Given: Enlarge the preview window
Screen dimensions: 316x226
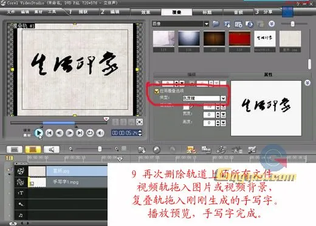Looking at the screenshot, I should (x=139, y=122).
